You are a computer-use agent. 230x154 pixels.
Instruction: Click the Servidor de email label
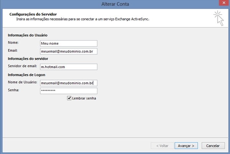pyautogui.click(x=22, y=66)
